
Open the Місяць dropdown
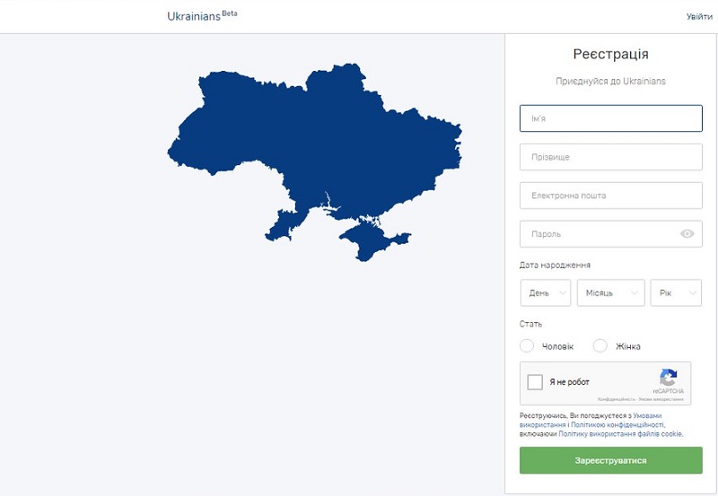pos(611,292)
